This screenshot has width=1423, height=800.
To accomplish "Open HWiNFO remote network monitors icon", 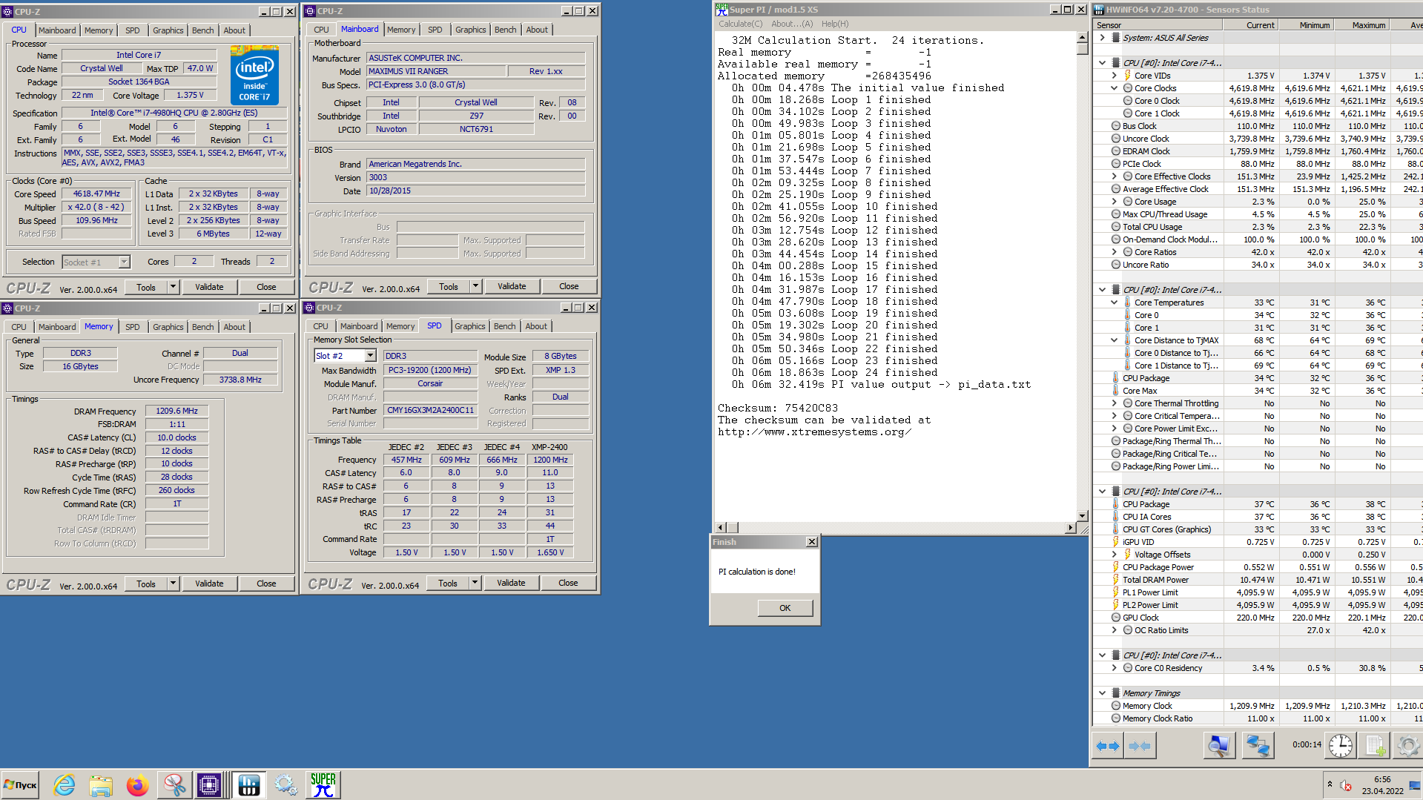I will tap(1258, 746).
